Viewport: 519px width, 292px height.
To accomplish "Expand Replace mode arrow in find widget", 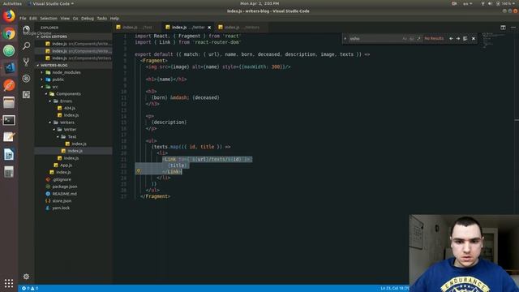I will [345, 39].
